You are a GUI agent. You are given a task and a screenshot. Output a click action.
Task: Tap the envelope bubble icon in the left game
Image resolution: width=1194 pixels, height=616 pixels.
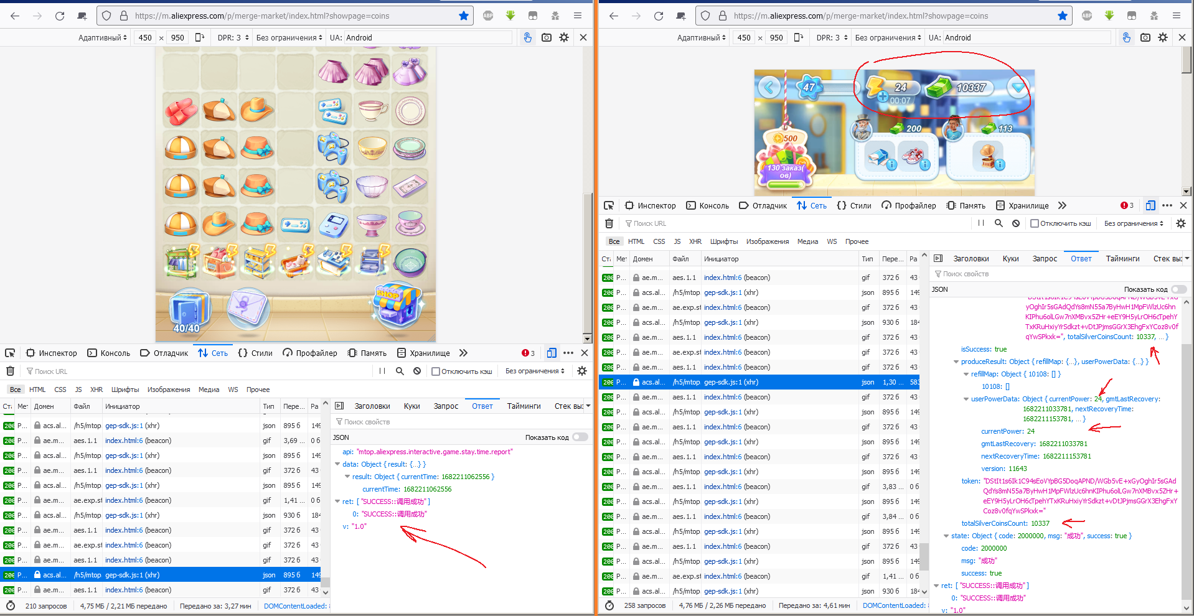pos(248,309)
